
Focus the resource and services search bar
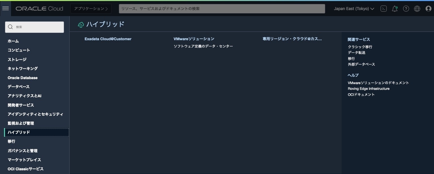tap(222, 9)
